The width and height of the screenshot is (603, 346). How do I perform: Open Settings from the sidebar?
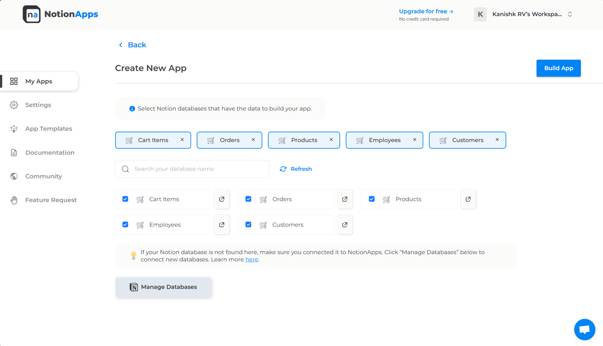38,105
